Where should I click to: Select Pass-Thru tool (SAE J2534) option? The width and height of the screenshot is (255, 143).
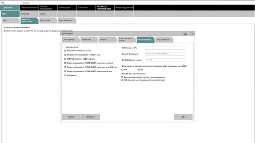pyautogui.click(x=65, y=51)
